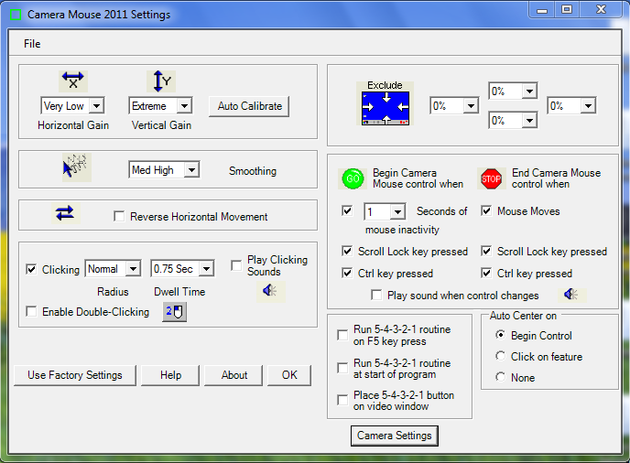
Task: Click Use Factory Settings button
Action: click(x=75, y=375)
